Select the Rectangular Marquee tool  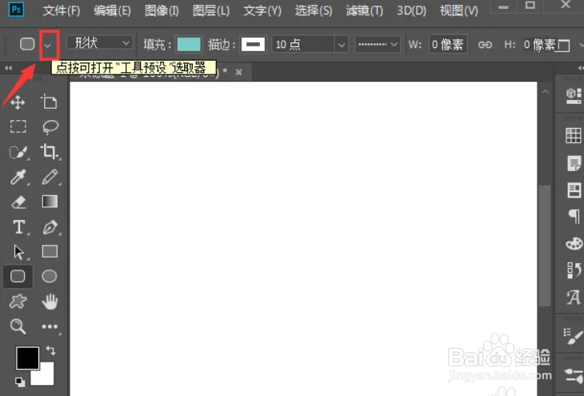[x=18, y=126]
